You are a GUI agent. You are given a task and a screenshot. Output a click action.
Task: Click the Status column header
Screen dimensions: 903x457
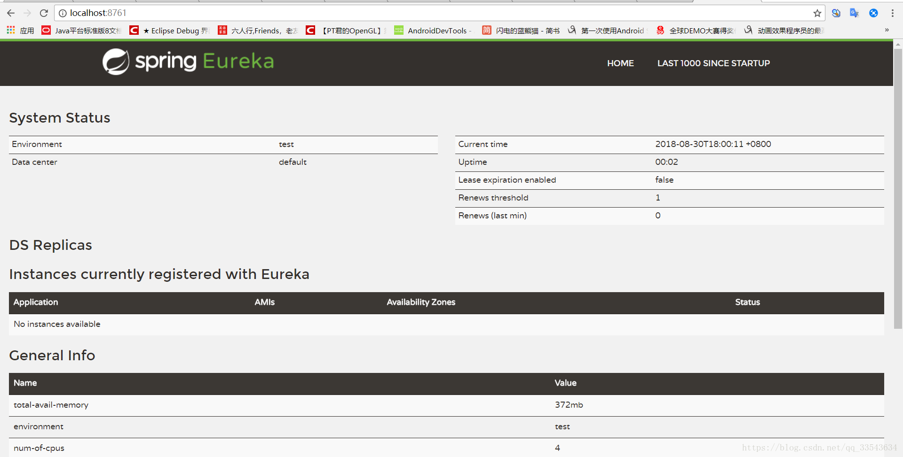pyautogui.click(x=747, y=302)
